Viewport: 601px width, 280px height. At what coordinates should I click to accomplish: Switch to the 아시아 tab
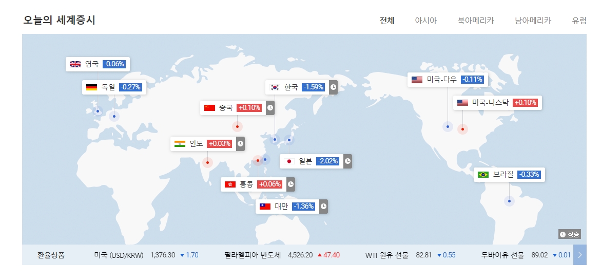point(426,21)
